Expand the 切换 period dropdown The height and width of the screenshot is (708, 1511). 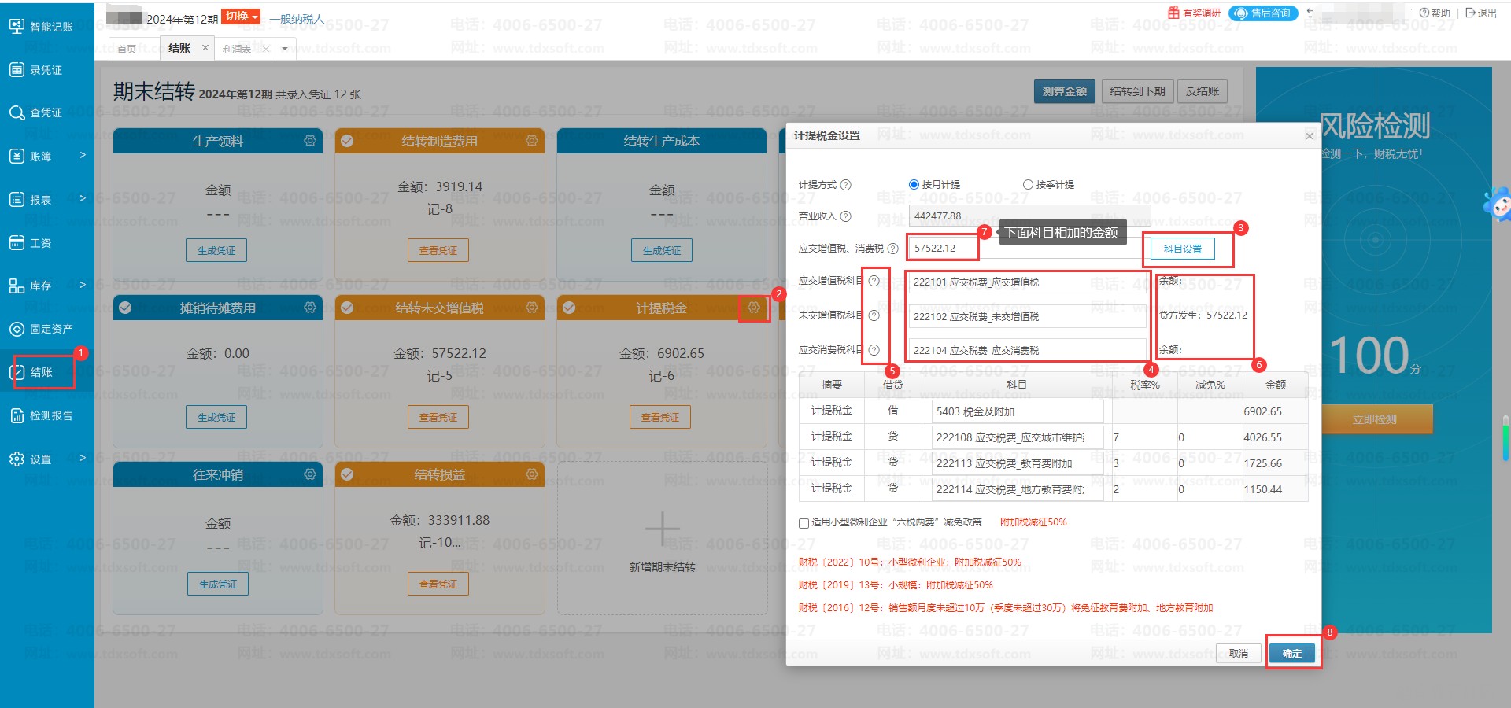click(x=241, y=17)
